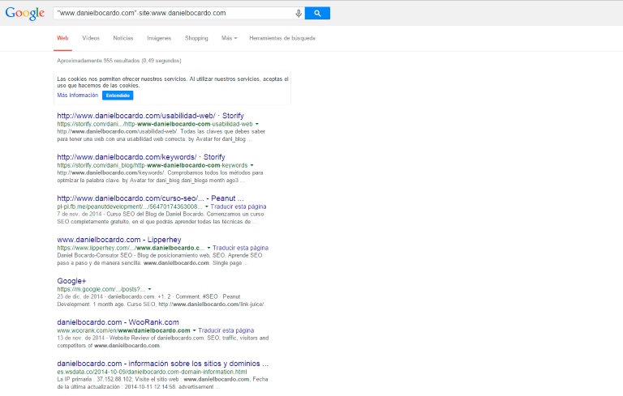Switch to the Shopping tab
Viewport: 623px width, 396px height.
pos(196,38)
